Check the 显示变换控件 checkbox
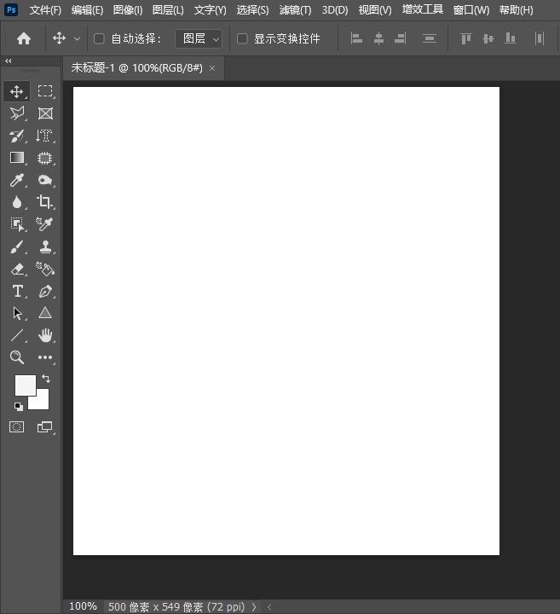This screenshot has height=614, width=560. tap(242, 38)
